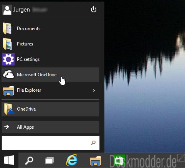Click the OneDrive folder cloud icon
Screen dimensions: 185x168
pos(9,109)
